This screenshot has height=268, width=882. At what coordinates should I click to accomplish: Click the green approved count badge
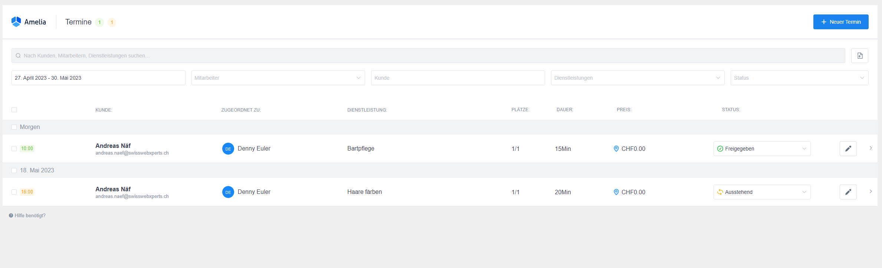pos(99,22)
